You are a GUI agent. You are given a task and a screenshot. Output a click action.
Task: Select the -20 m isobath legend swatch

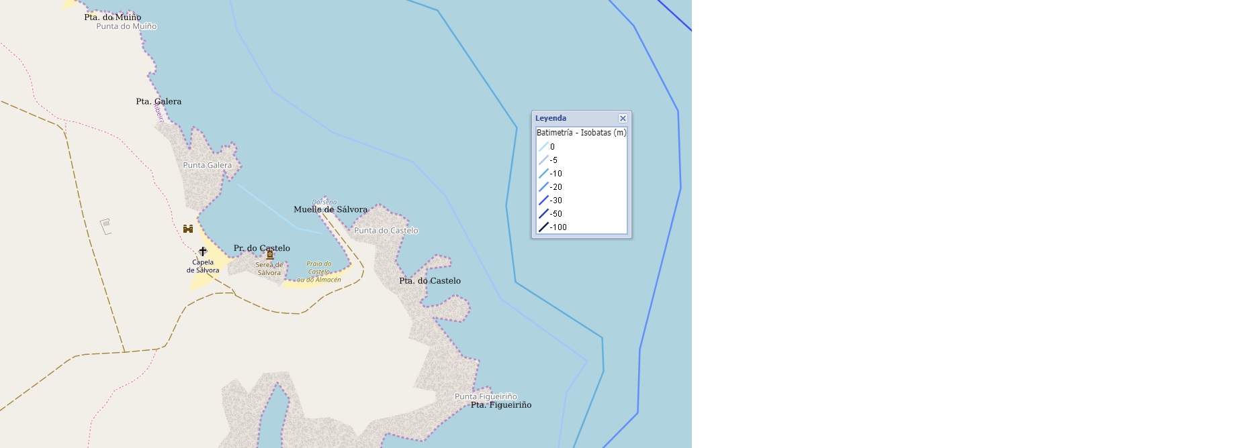click(543, 187)
